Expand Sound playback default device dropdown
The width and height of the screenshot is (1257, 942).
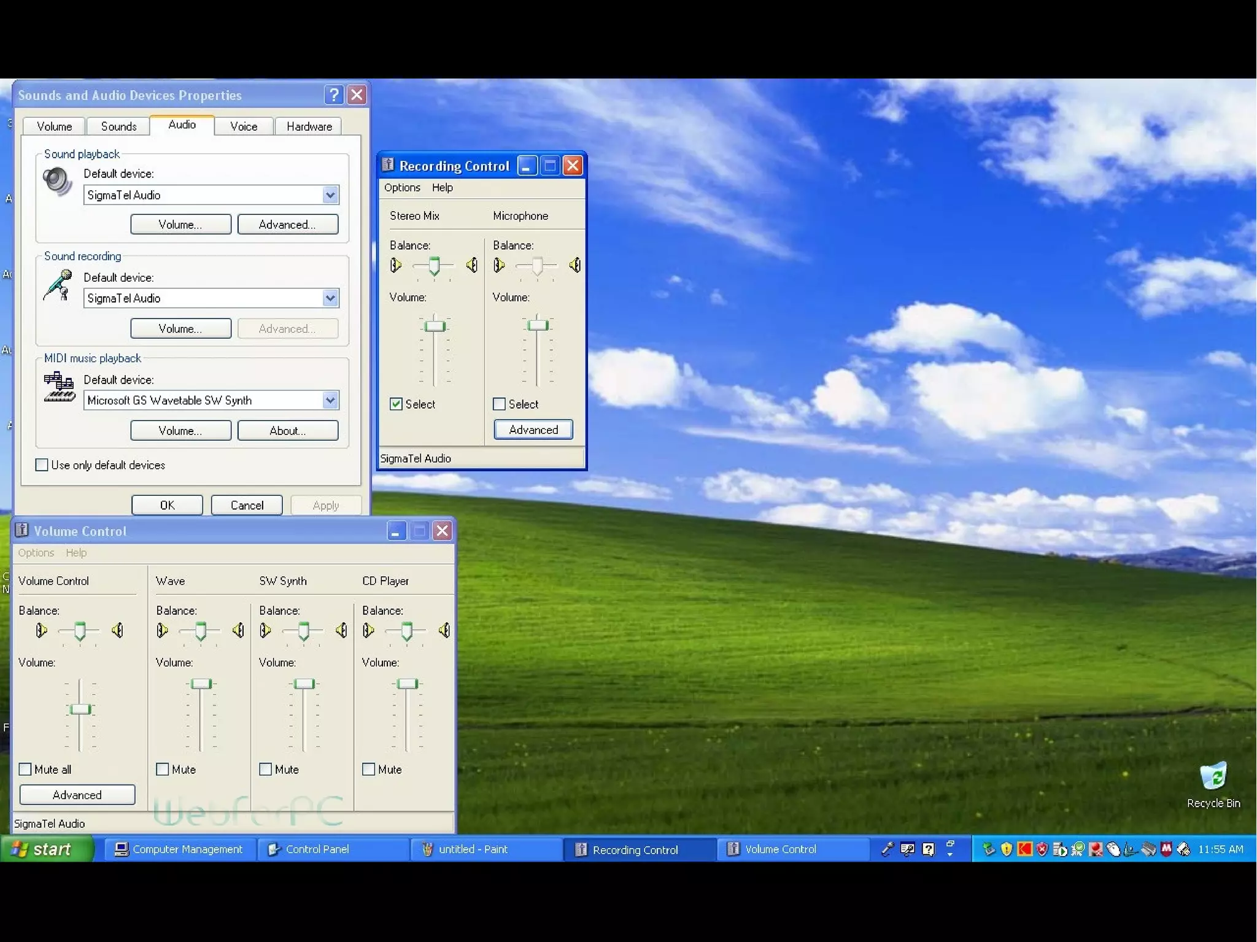330,195
